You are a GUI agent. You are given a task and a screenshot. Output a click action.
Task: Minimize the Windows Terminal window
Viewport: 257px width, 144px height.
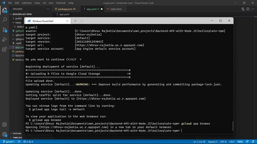click(x=212, y=21)
